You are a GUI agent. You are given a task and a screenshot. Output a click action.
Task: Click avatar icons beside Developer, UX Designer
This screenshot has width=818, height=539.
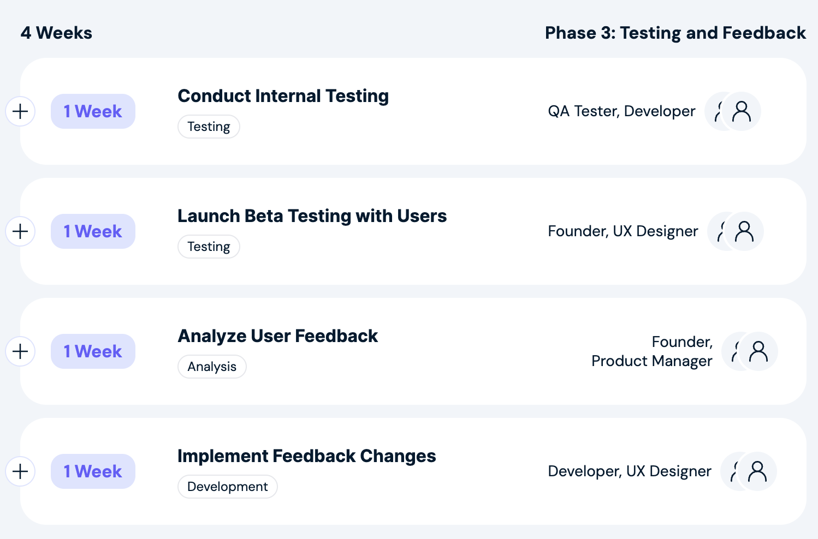click(x=749, y=471)
